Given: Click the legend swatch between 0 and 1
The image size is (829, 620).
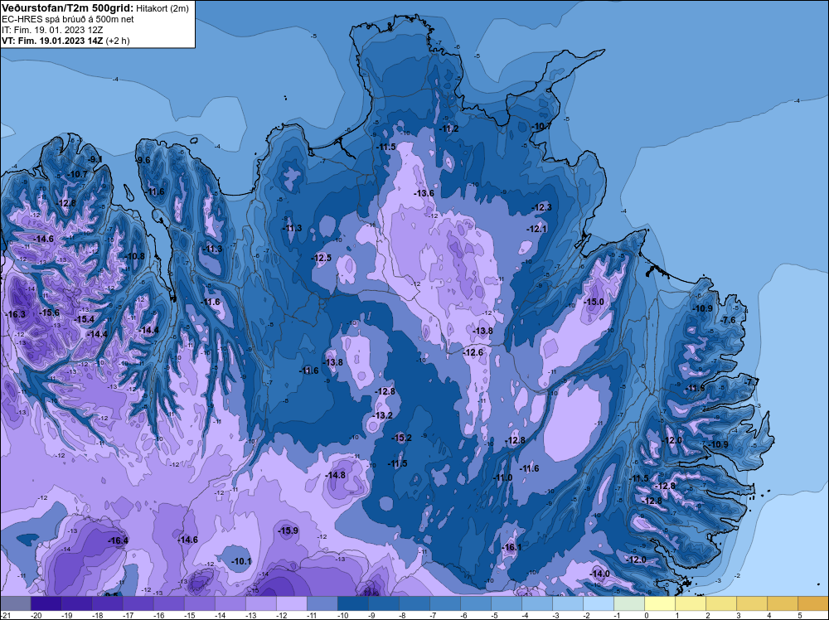Looking at the screenshot, I should 659,603.
